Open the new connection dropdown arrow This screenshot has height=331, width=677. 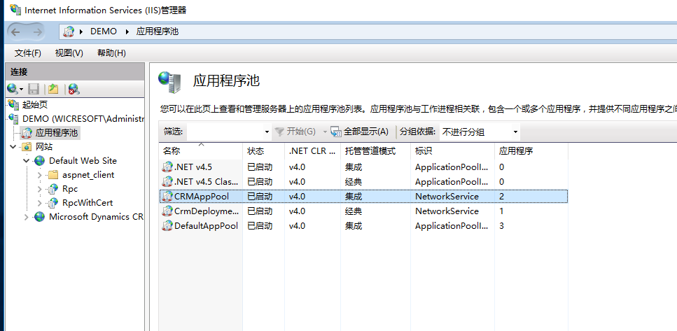click(21, 90)
